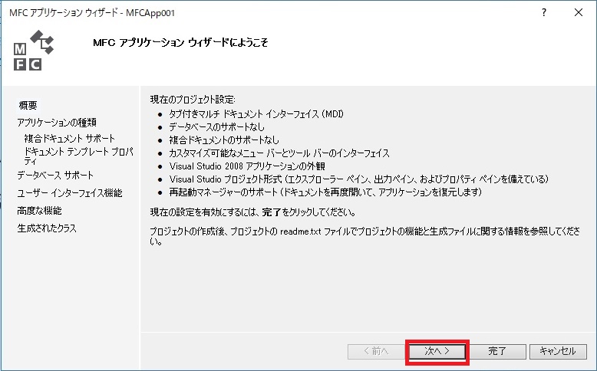Viewport: 597px width, 371px height.
Task: Click the heading MFC アプリケーション ウィザードにようこそ
Action: tap(180, 42)
